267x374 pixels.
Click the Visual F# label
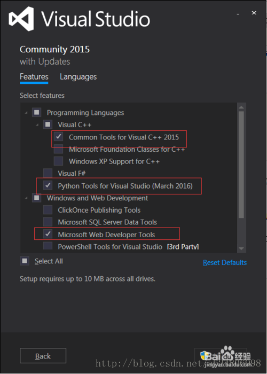click(x=72, y=174)
